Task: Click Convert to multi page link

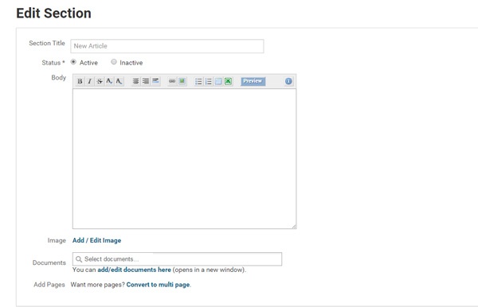Action: [158, 285]
